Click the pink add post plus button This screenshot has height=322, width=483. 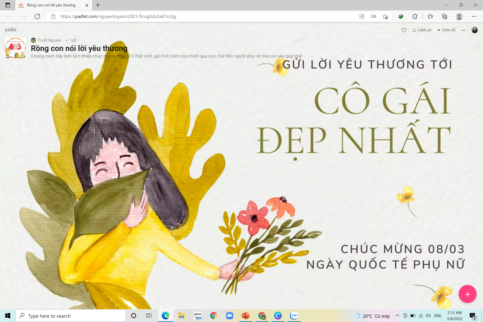click(467, 294)
